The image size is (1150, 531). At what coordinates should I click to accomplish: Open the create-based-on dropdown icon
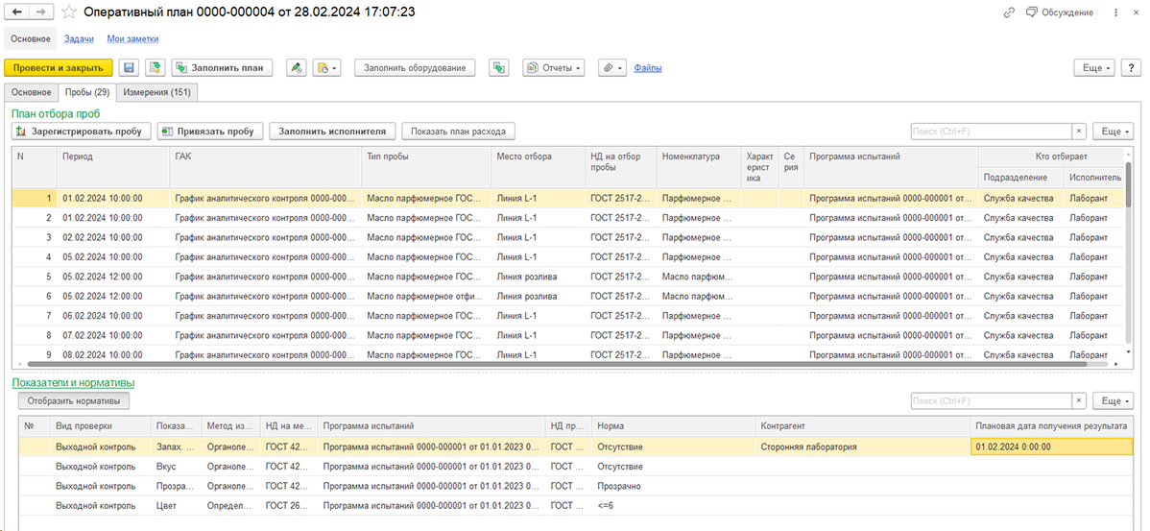326,67
